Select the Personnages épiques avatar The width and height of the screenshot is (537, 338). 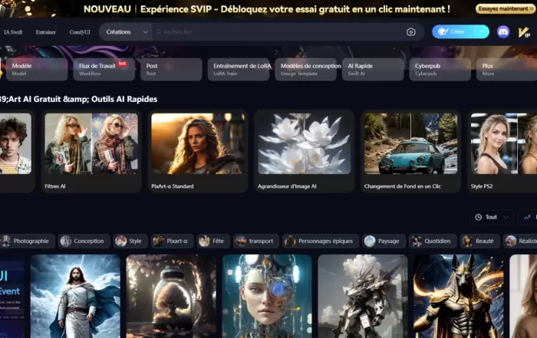click(290, 241)
